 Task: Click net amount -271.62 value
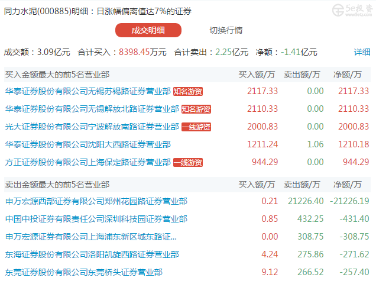[354, 254]
